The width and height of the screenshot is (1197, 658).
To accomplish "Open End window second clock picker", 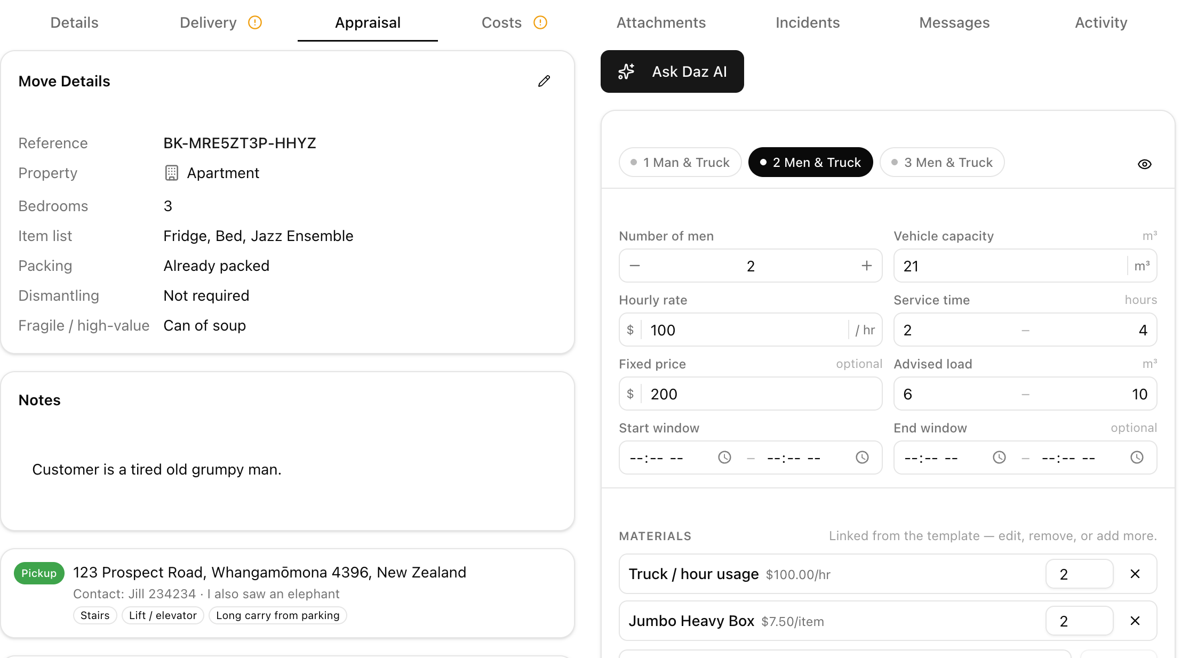I will [x=1137, y=458].
